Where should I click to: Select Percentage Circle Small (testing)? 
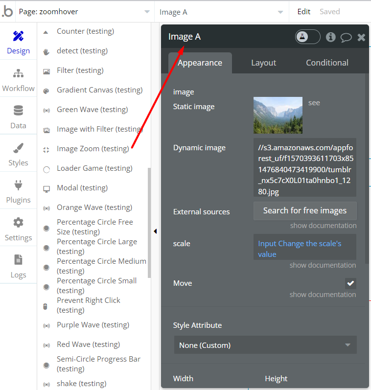pyautogui.click(x=96, y=286)
